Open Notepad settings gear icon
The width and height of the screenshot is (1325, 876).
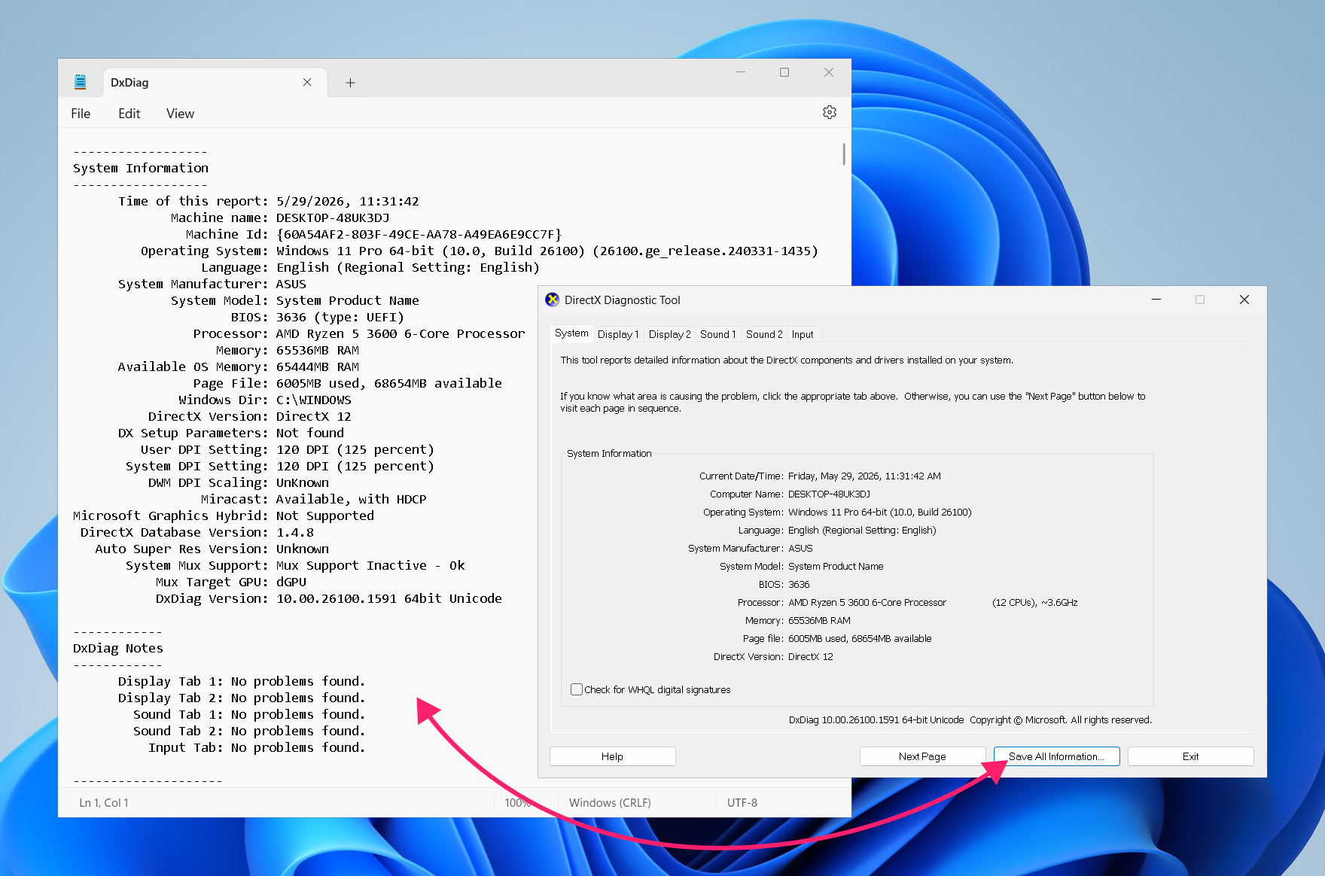pyautogui.click(x=830, y=112)
